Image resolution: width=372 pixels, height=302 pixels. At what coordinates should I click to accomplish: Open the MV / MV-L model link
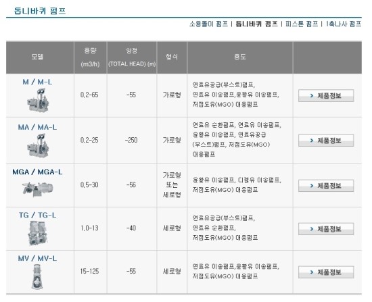37,258
